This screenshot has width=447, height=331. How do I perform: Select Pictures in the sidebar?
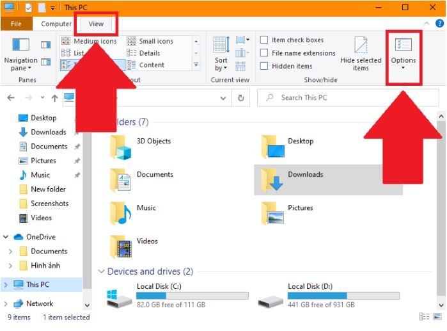43,161
